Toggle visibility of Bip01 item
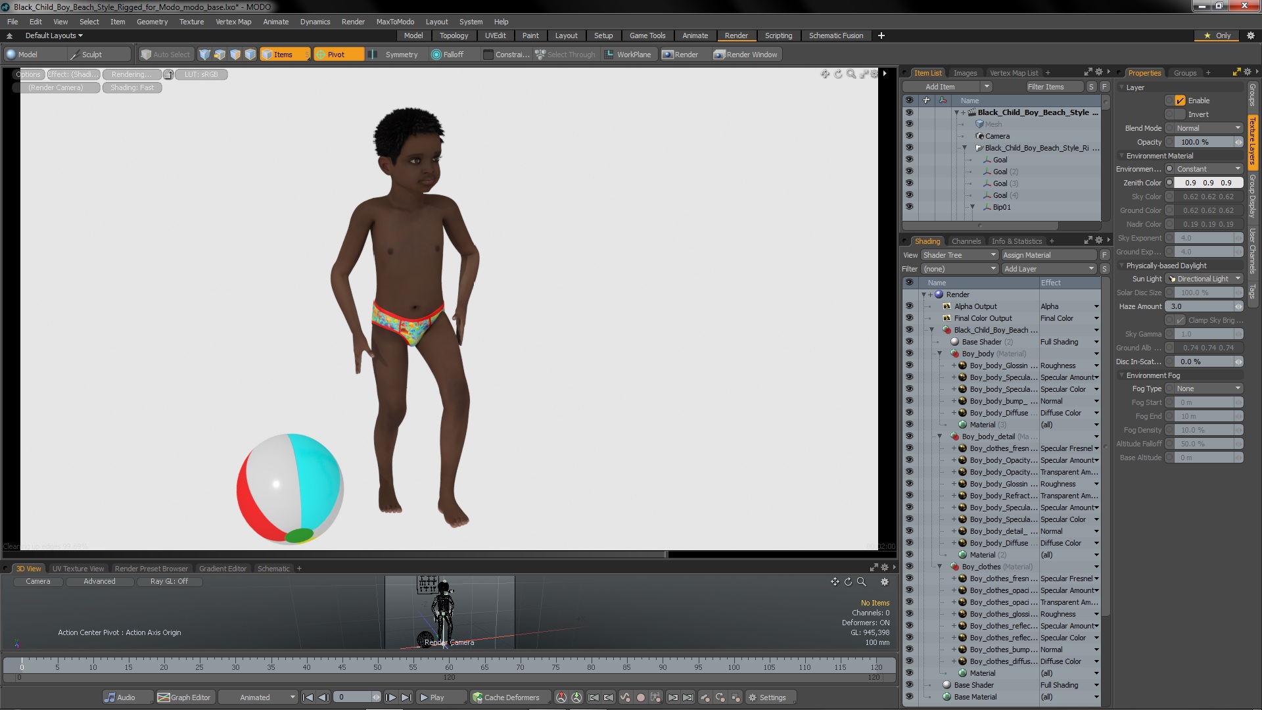Viewport: 1262px width, 710px height. point(909,207)
